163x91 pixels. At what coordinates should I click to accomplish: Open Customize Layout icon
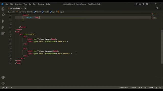tap(147, 4)
